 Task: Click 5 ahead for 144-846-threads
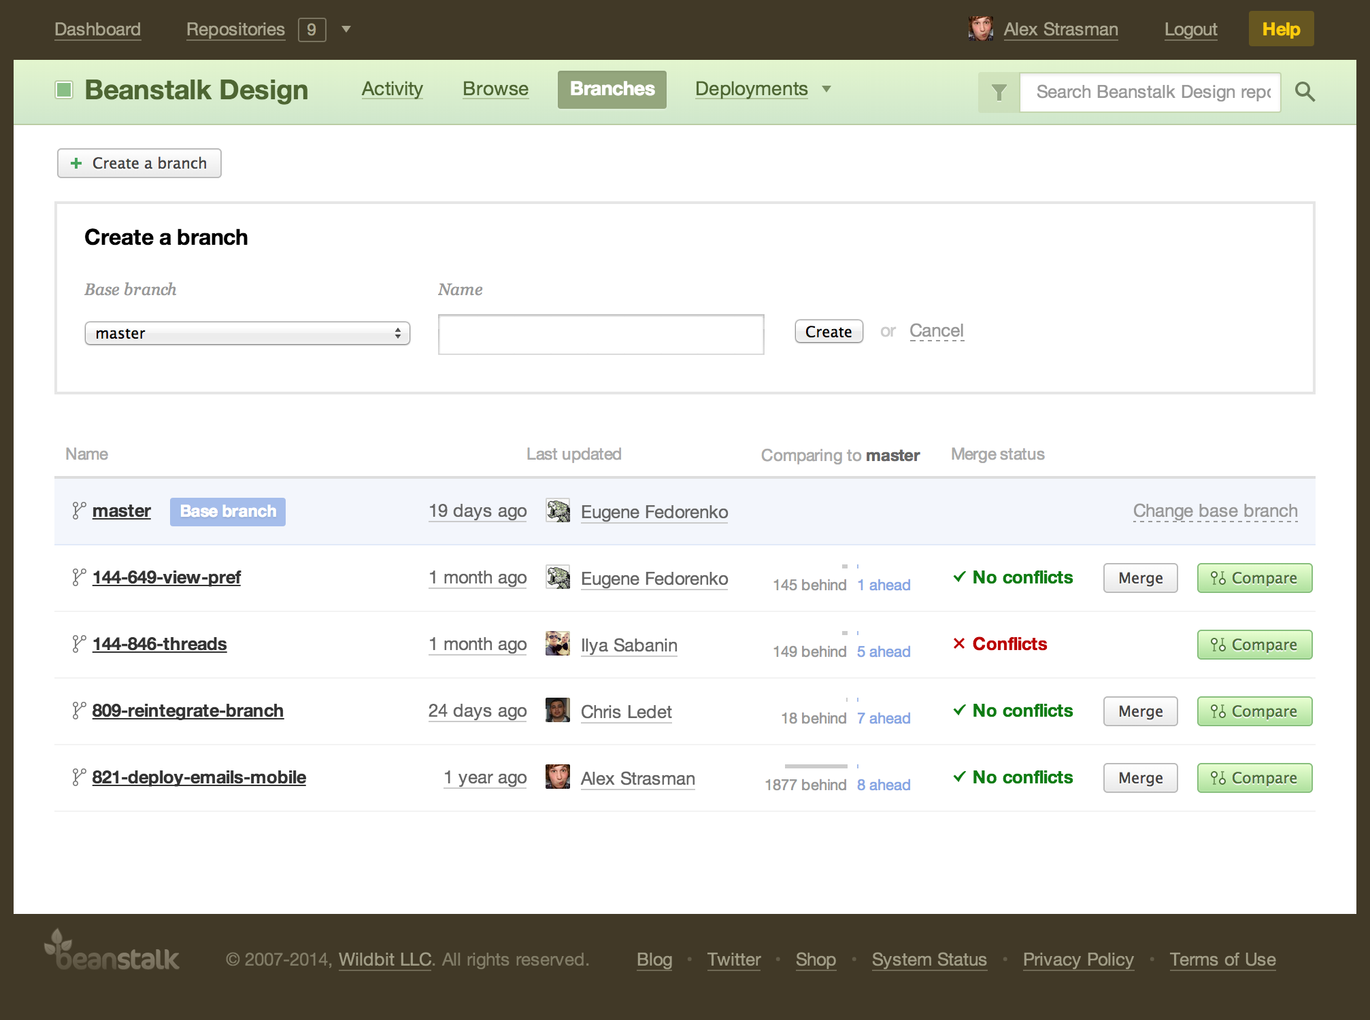coord(883,651)
